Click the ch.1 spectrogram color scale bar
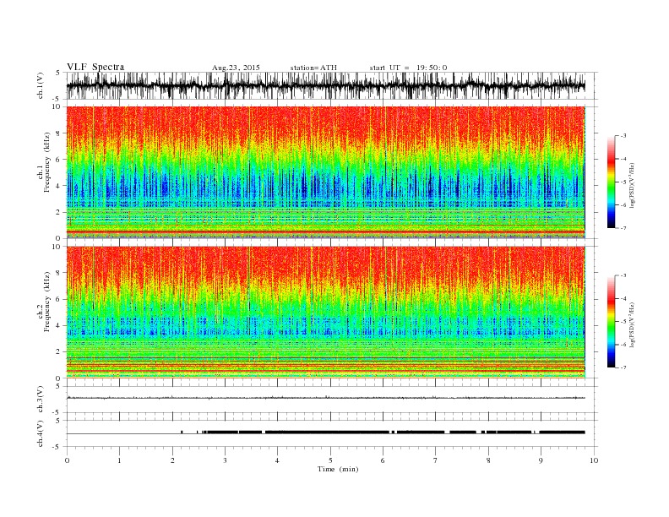Viewport: 669px width, 517px height. [x=611, y=182]
